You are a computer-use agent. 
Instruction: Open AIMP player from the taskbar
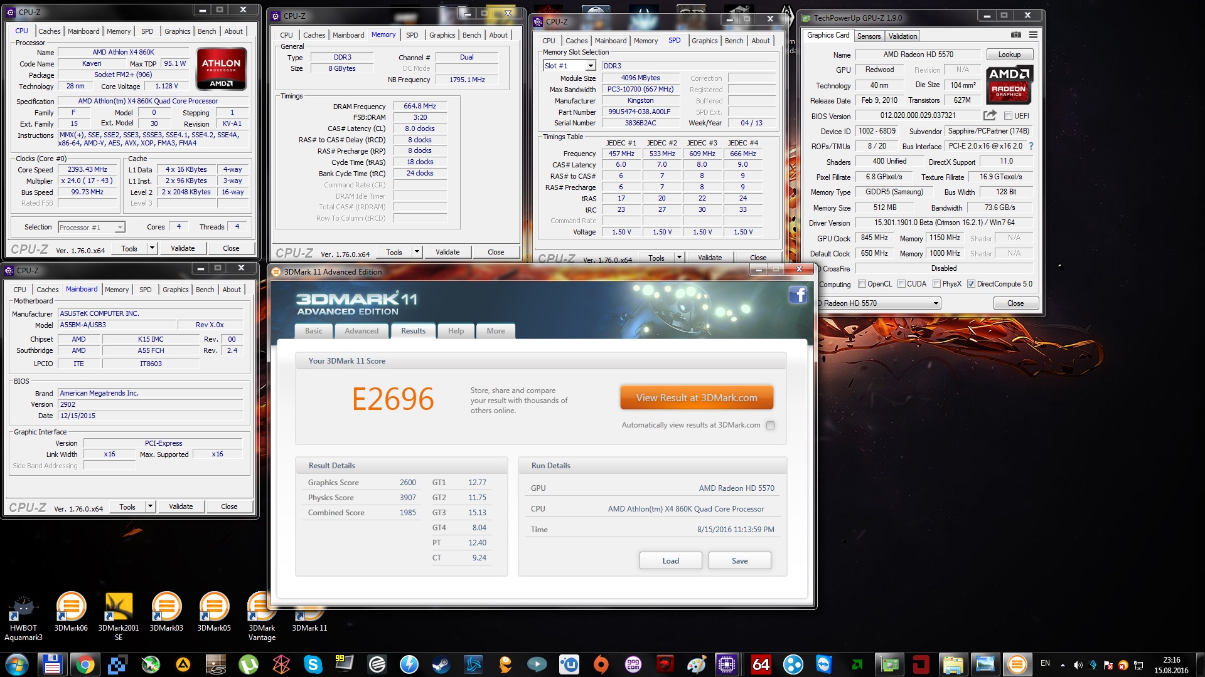(183, 664)
